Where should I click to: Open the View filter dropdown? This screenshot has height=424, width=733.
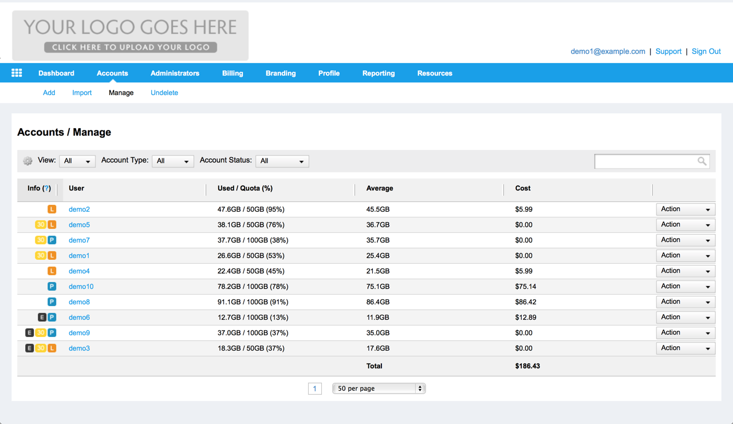(x=77, y=161)
